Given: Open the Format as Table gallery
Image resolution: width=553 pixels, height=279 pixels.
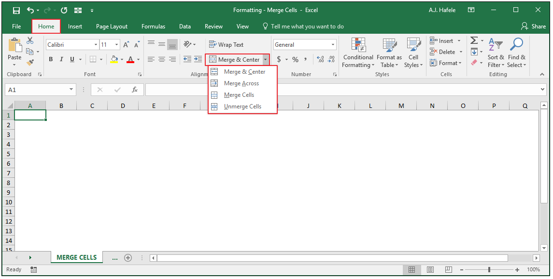Looking at the screenshot, I should coord(389,53).
